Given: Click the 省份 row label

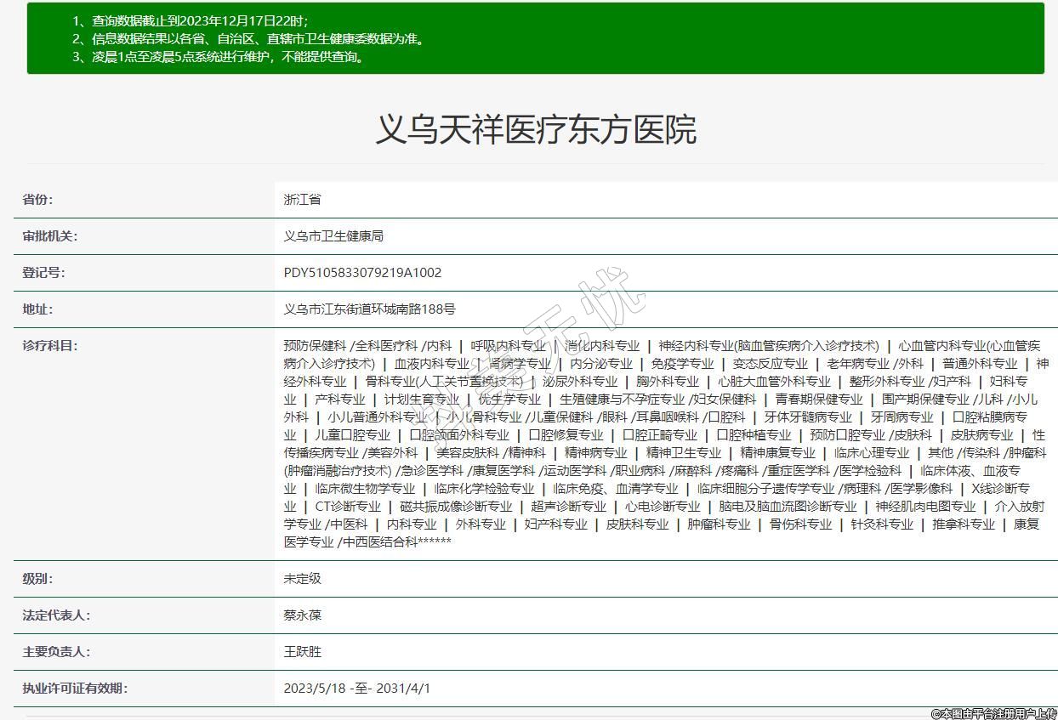Looking at the screenshot, I should point(37,200).
